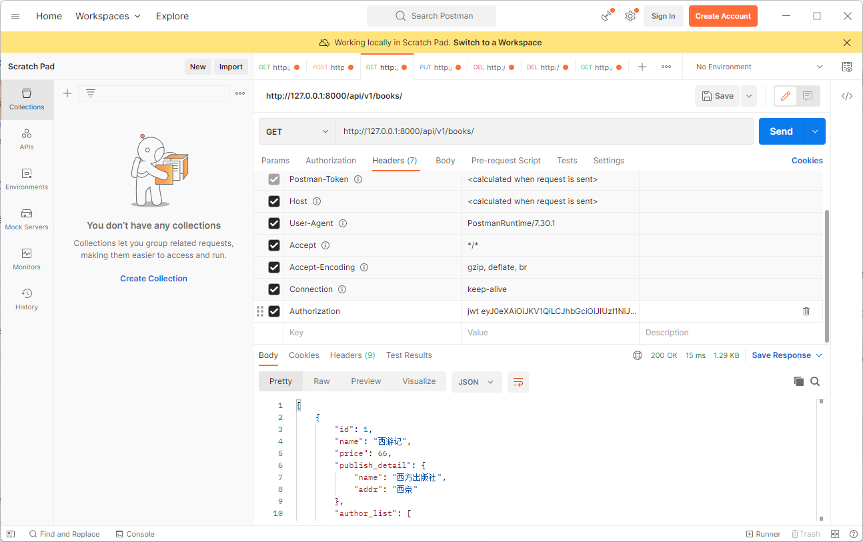The height and width of the screenshot is (542, 863).
Task: Click the Save button
Action: (718, 96)
